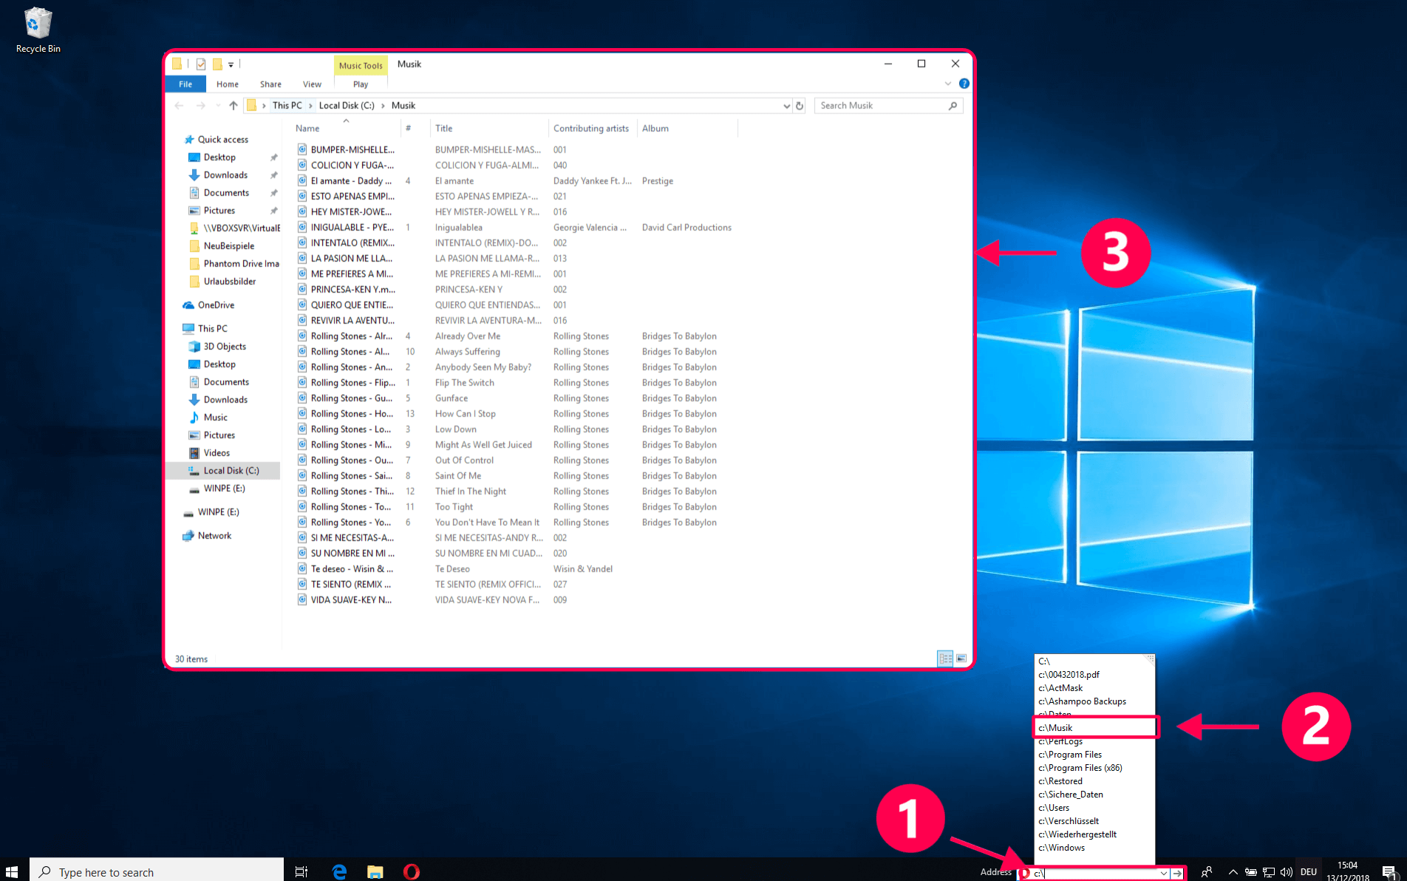Image resolution: width=1407 pixels, height=881 pixels.
Task: Expand the ribbon with the chevron
Action: [x=948, y=84]
